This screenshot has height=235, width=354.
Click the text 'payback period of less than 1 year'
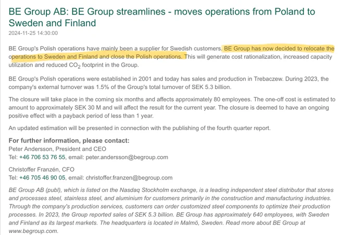pos(108,116)
